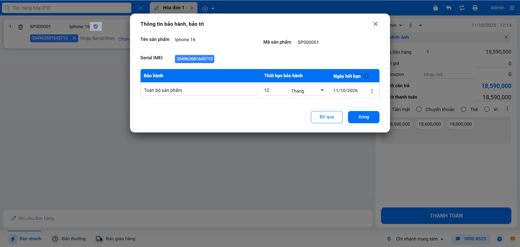
Task: Open the Tháng unit dropdown
Action: click(x=309, y=91)
